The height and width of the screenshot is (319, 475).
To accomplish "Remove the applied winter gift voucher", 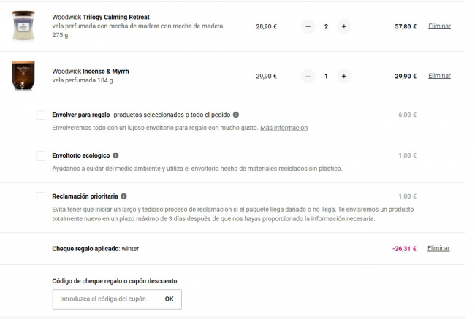I will pyautogui.click(x=439, y=248).
